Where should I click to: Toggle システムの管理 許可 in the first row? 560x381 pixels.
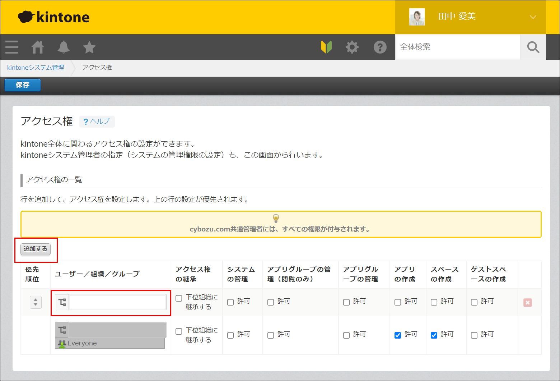(x=230, y=302)
